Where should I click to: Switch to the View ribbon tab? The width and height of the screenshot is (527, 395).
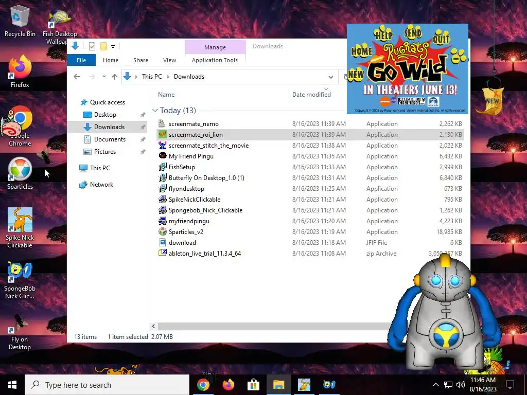[x=169, y=60]
